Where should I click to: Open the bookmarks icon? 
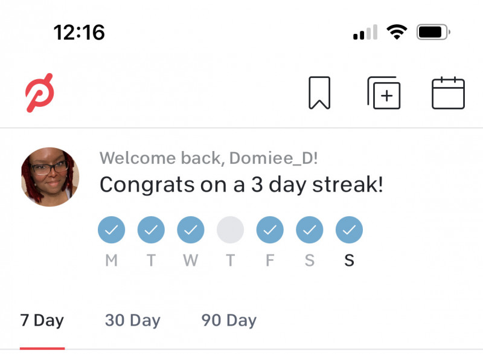tap(319, 93)
